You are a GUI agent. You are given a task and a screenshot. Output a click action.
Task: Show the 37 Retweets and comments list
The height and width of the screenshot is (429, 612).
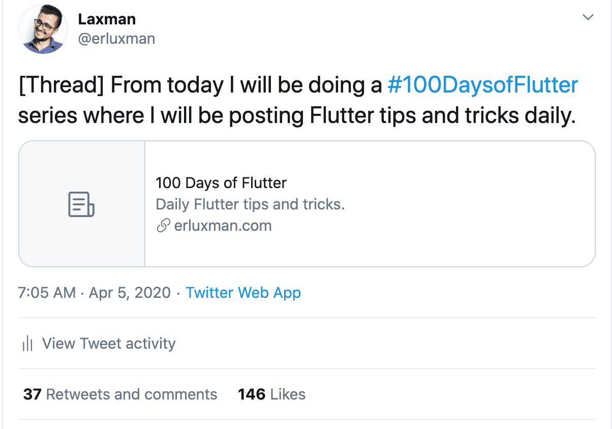click(120, 394)
